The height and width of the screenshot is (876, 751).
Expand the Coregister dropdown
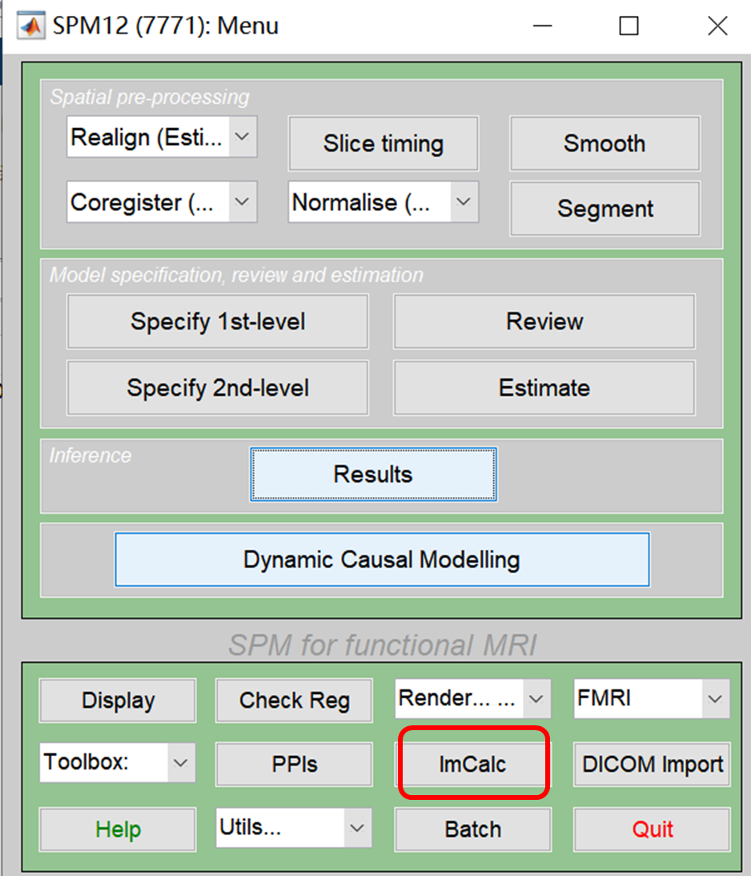click(x=162, y=202)
